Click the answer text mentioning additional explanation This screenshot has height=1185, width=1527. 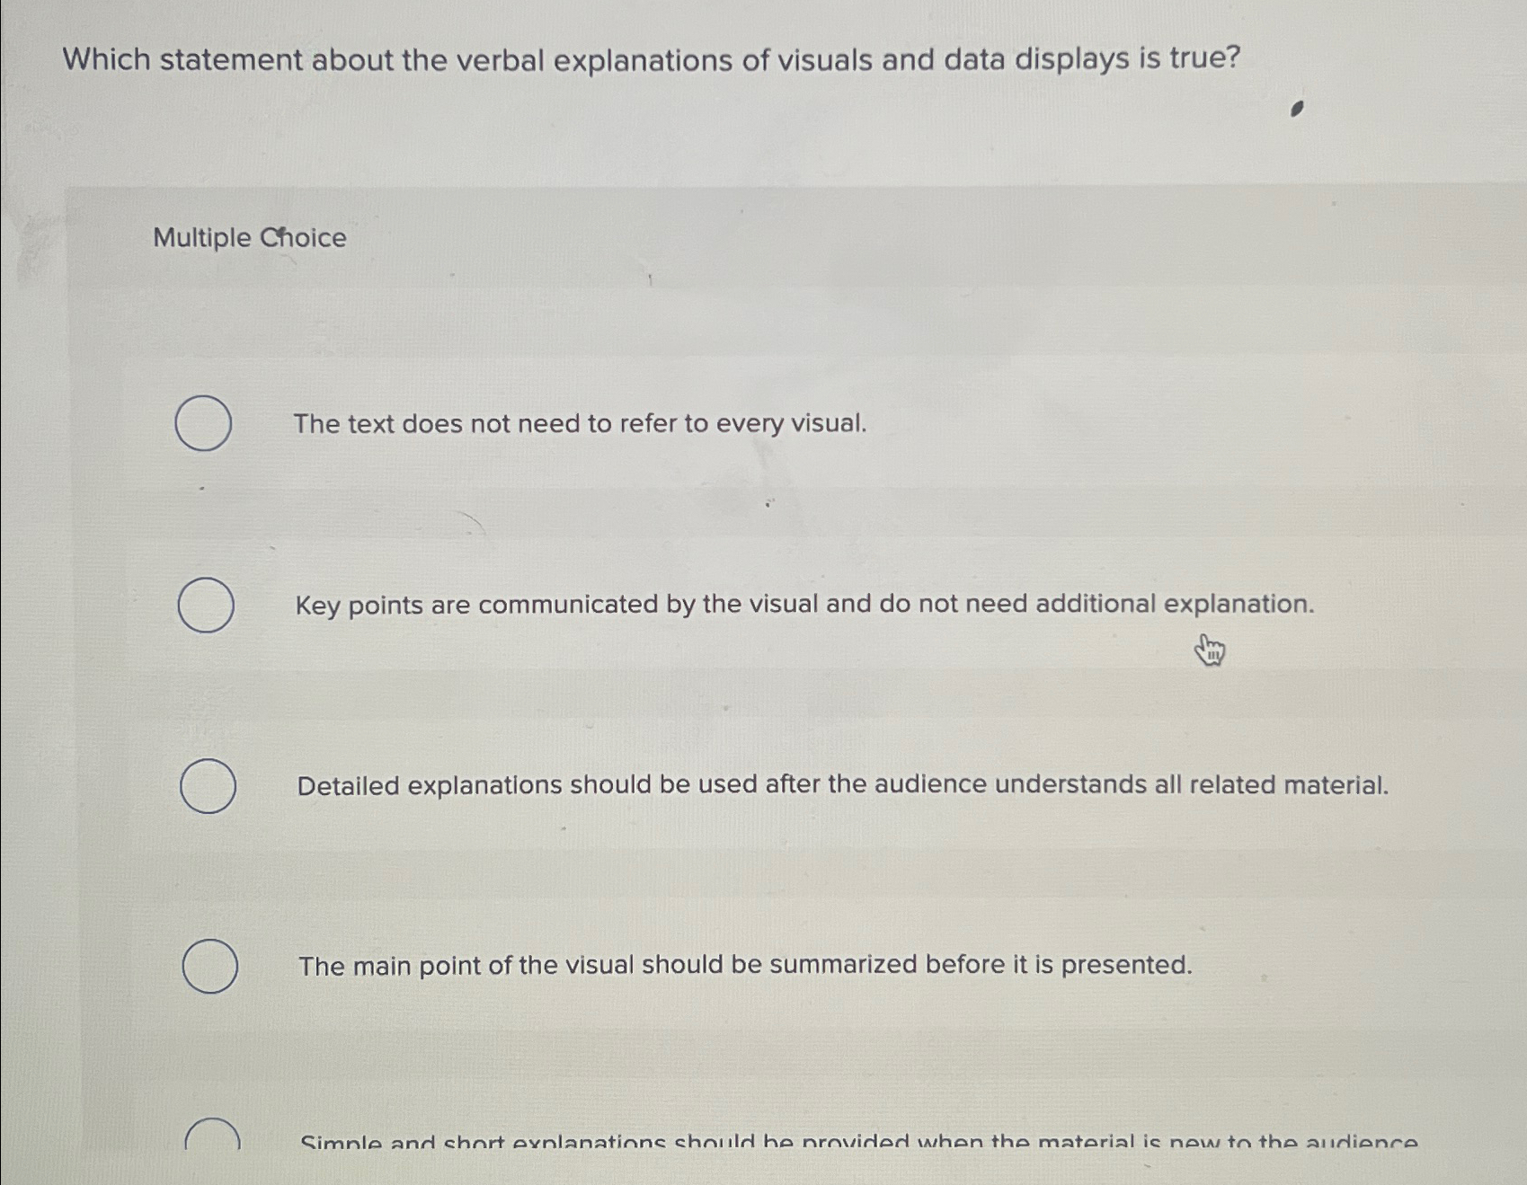coord(804,605)
